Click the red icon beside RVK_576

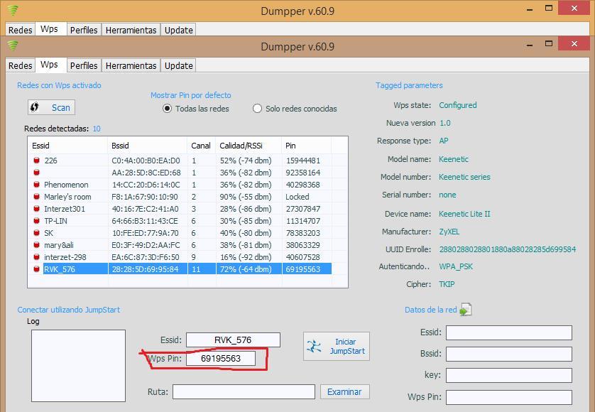[x=36, y=269]
